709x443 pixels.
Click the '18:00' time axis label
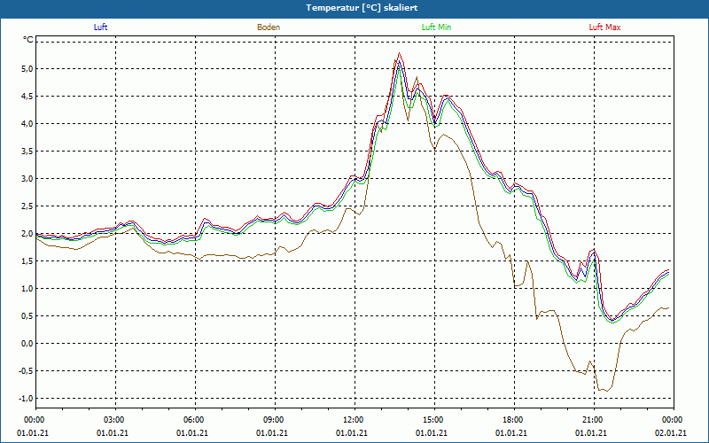click(511, 420)
